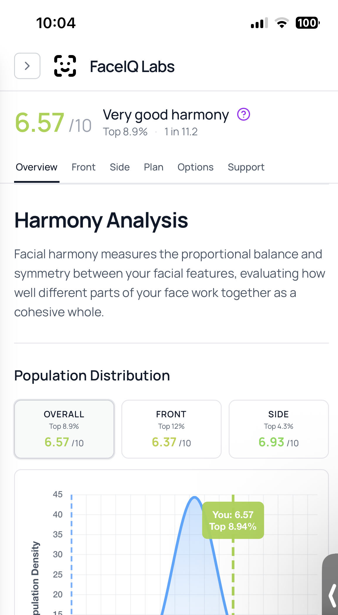The width and height of the screenshot is (338, 615).
Task: Switch to the Front tab
Action: click(x=84, y=167)
